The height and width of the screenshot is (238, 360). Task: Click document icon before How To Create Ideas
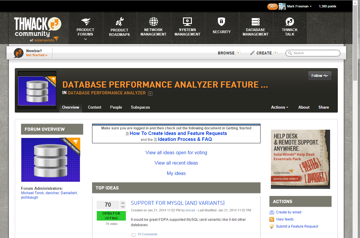127,134
